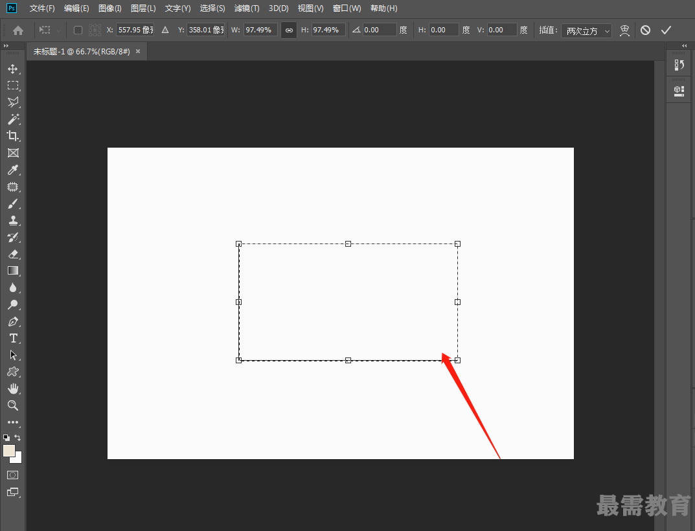Change the screen mode

13,492
